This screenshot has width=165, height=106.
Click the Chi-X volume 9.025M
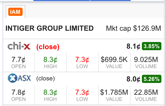pyautogui.click(x=146, y=60)
